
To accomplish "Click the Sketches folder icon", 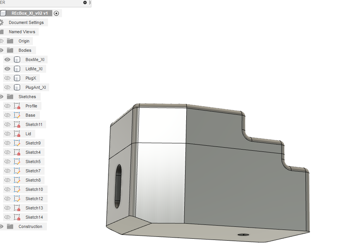I will pos(10,97).
